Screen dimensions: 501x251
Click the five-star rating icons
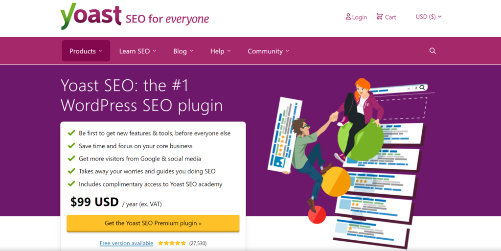(x=172, y=243)
